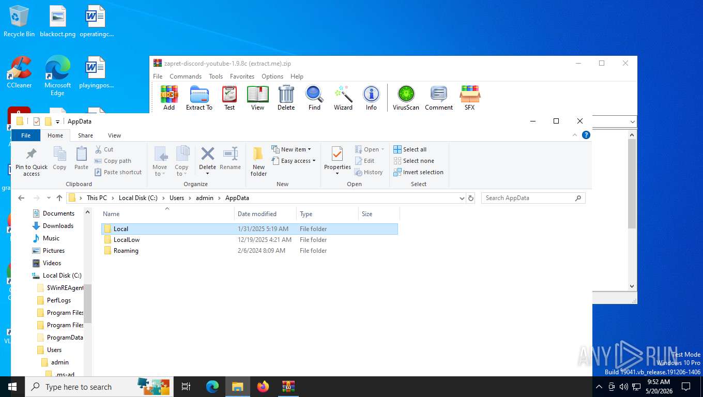Go up one folder level
Screen dimensions: 703x397
click(x=59, y=198)
